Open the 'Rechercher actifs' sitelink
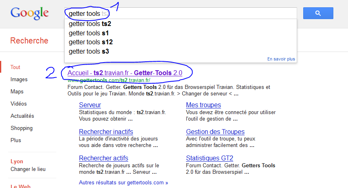Viewport: 348px width, 188px height. pyautogui.click(x=103, y=158)
